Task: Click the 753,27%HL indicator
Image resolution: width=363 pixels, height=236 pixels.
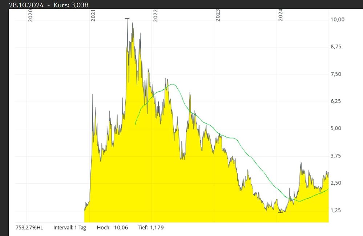Action: (29, 228)
